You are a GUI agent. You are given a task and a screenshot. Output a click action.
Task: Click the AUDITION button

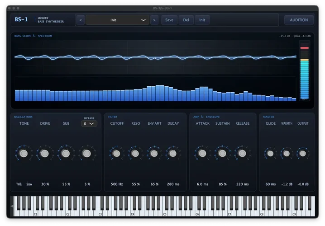coord(299,20)
